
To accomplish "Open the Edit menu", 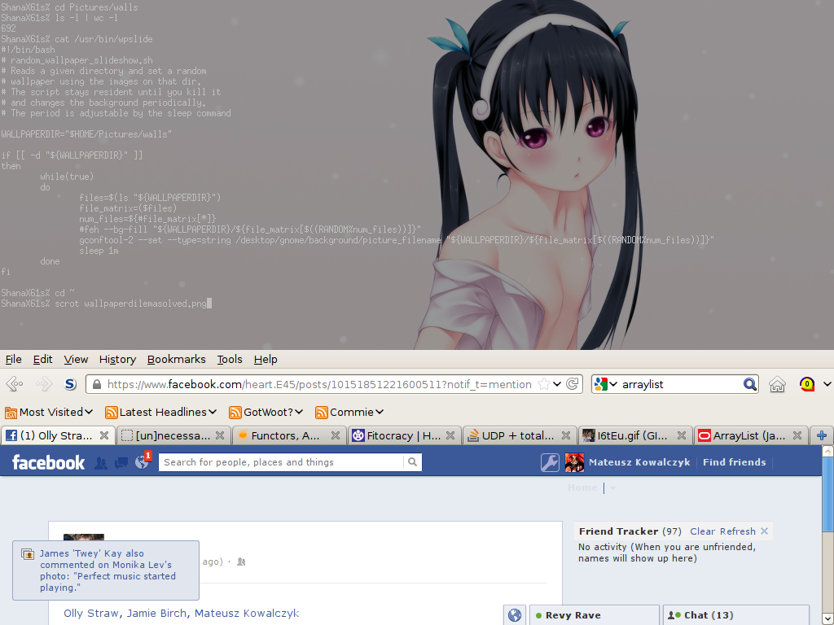I will [x=42, y=359].
